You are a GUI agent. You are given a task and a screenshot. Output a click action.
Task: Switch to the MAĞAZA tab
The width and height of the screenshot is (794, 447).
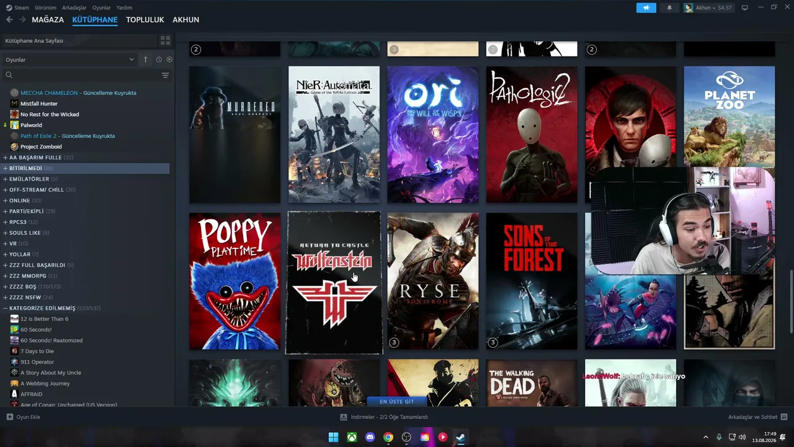(x=48, y=20)
